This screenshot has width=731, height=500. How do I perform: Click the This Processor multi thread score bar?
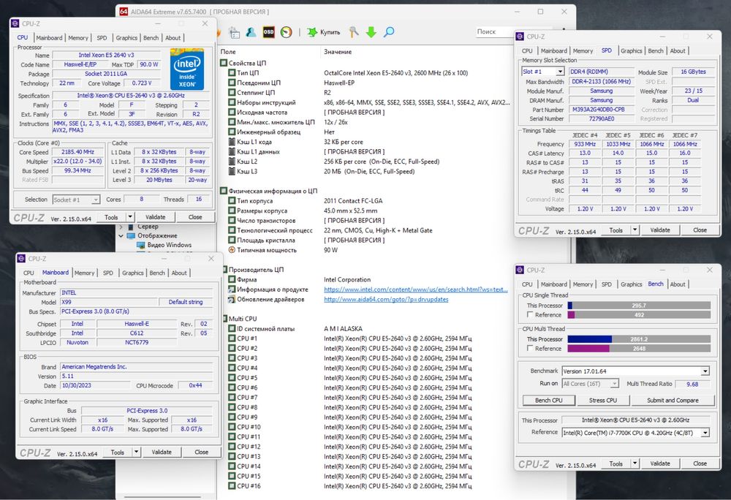click(638, 339)
